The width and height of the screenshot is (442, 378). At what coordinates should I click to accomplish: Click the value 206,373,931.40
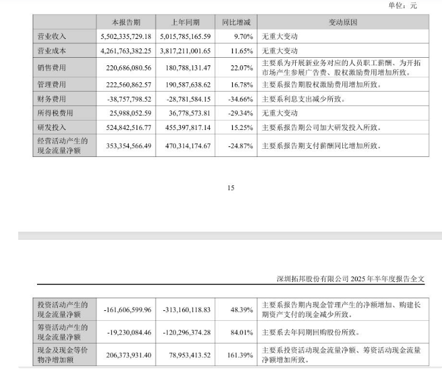point(129,355)
